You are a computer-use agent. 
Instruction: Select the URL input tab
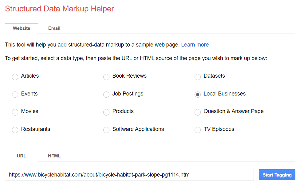pyautogui.click(x=22, y=156)
